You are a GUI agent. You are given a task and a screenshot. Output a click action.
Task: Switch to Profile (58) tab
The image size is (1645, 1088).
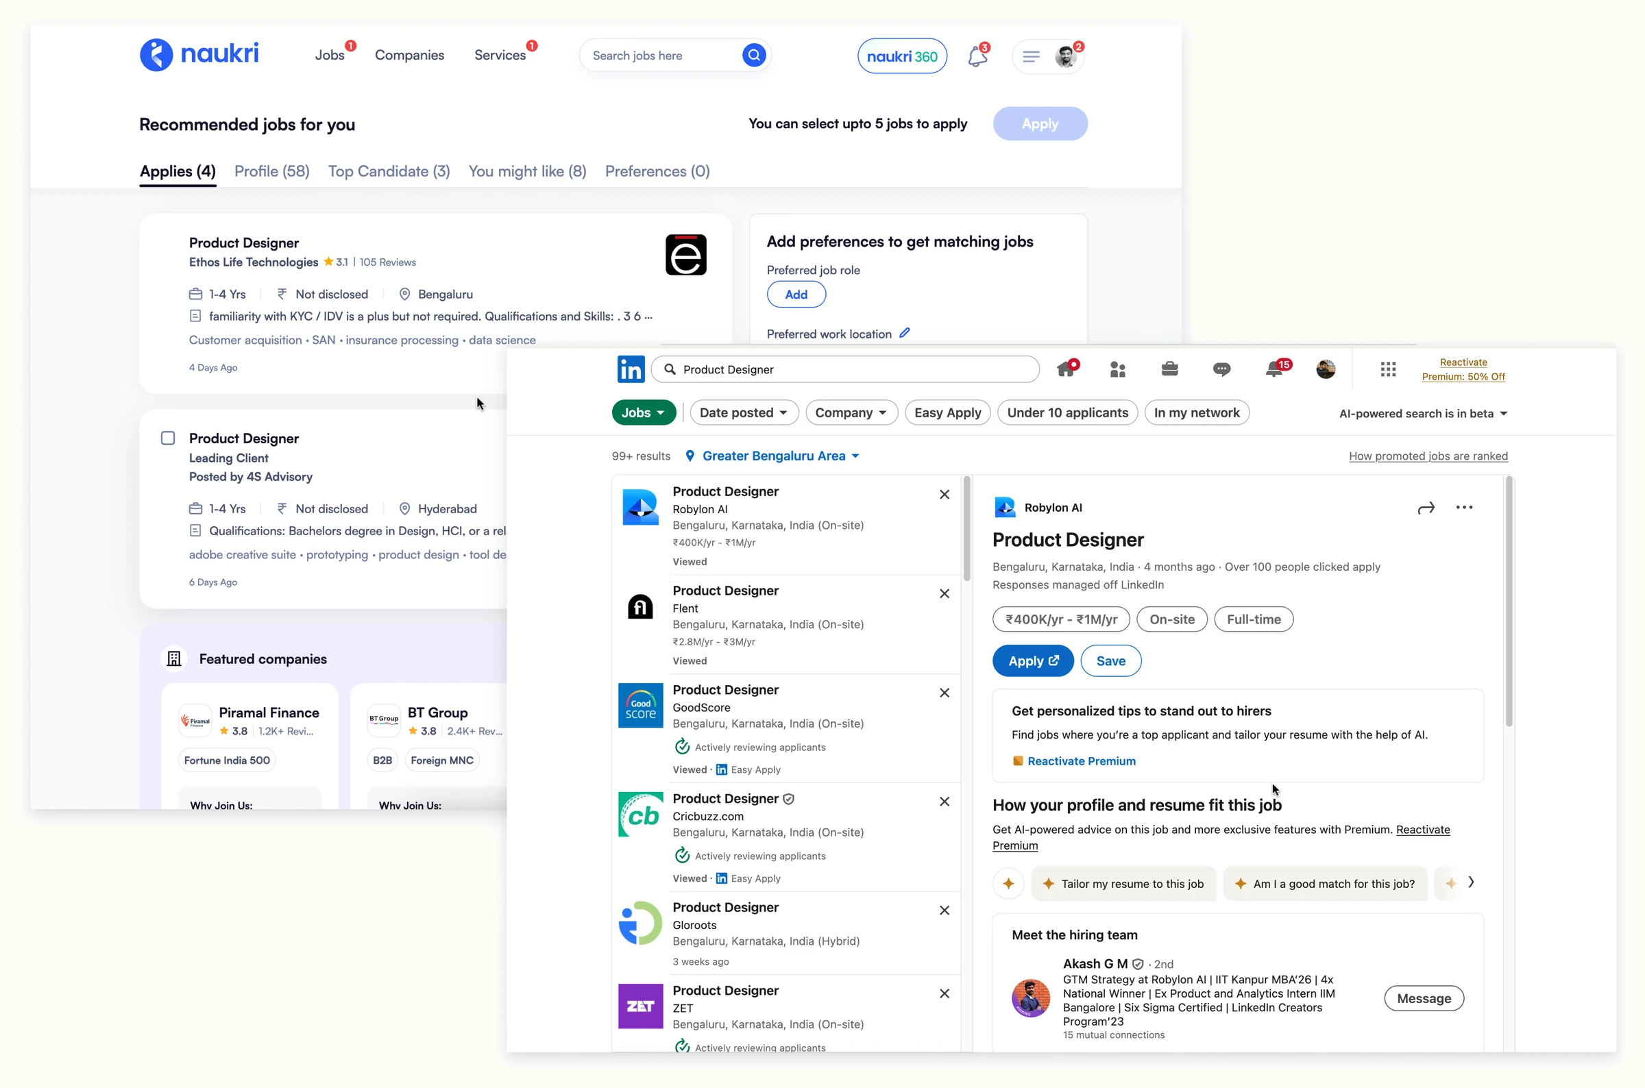tap(271, 171)
